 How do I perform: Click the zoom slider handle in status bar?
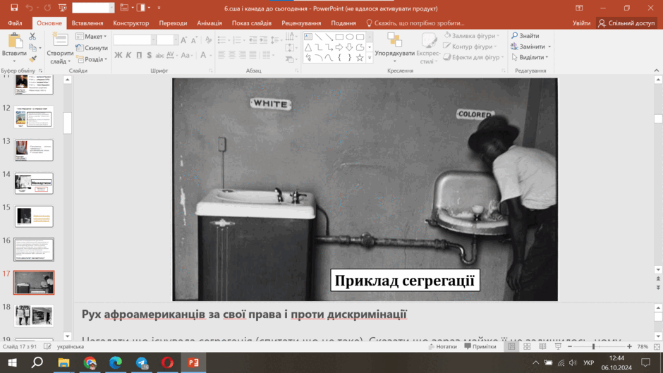[593, 346]
